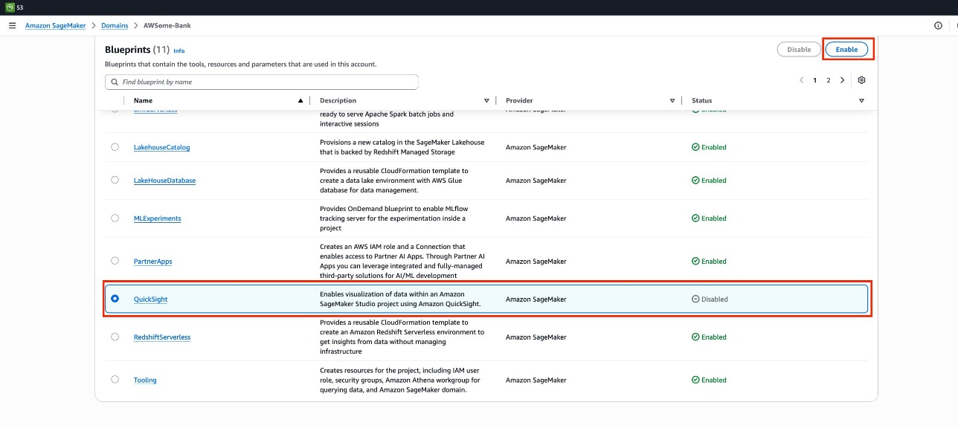
Task: Go to next page arrow in pagination
Action: tap(842, 80)
